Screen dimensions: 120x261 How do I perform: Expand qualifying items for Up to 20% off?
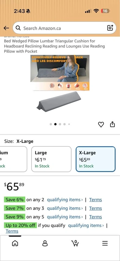[86, 226]
